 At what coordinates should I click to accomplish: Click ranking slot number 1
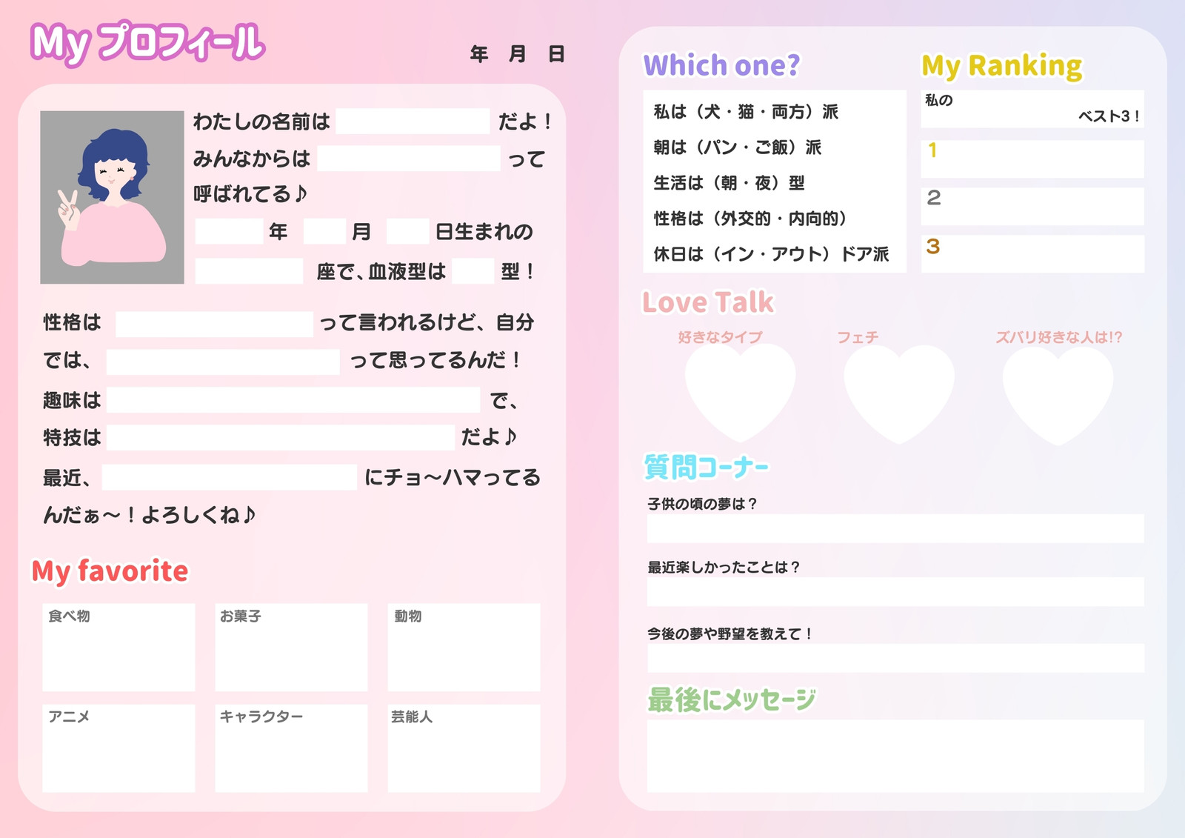1032,159
